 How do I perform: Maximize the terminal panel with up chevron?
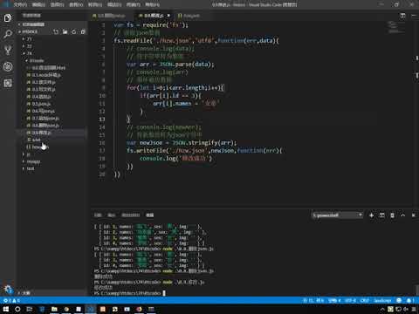point(402,215)
